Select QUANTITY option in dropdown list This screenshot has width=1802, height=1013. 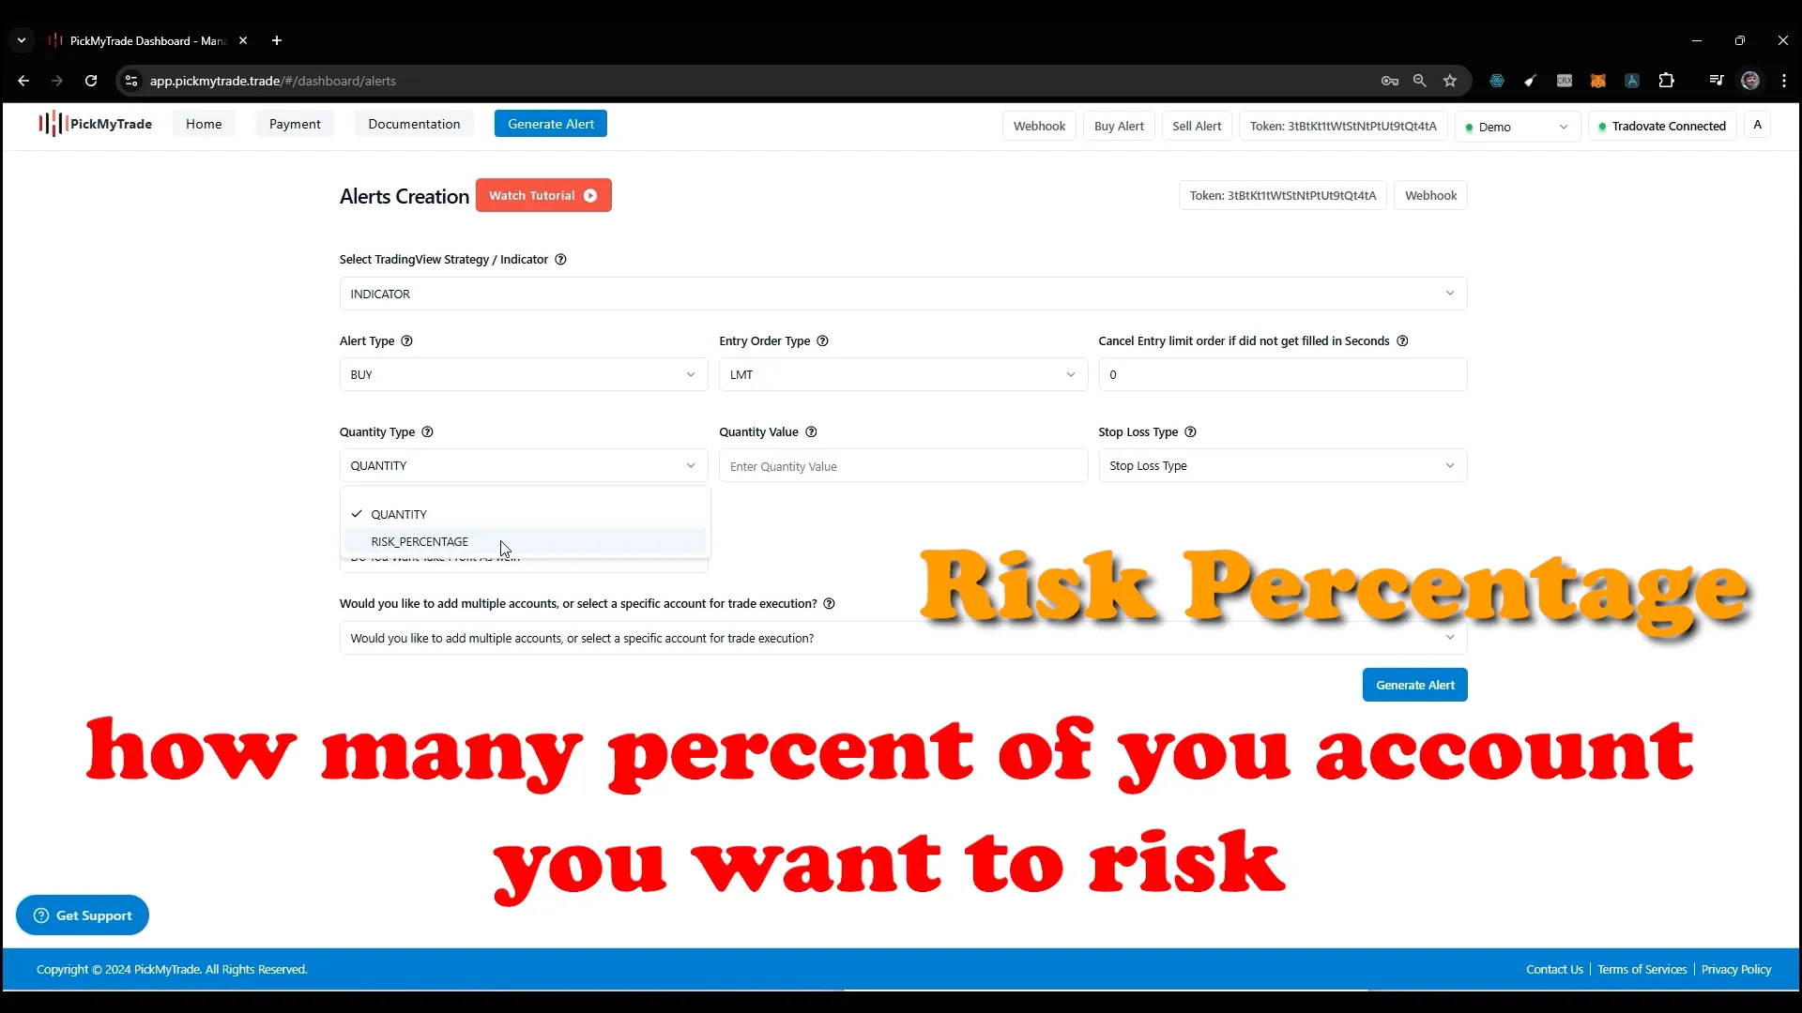399,513
